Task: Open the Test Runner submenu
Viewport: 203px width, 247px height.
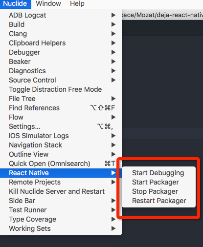Action: click(61, 210)
